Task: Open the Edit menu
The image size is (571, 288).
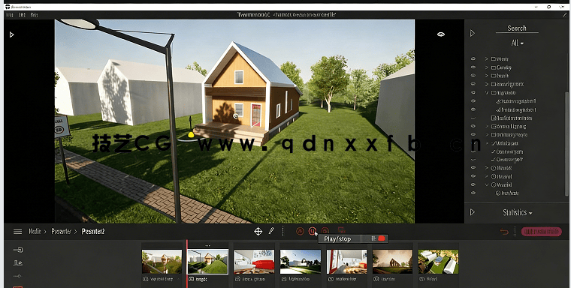Action: (22, 15)
